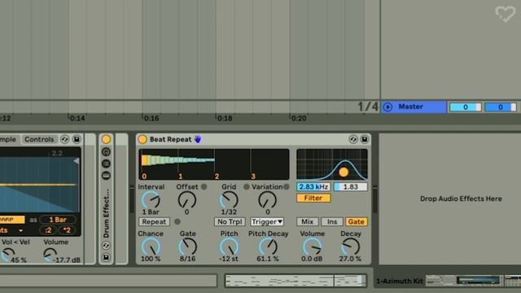Click the Pitch Decay knob at 61.1 %
Screen dimensions: 521x293
pyautogui.click(x=268, y=247)
